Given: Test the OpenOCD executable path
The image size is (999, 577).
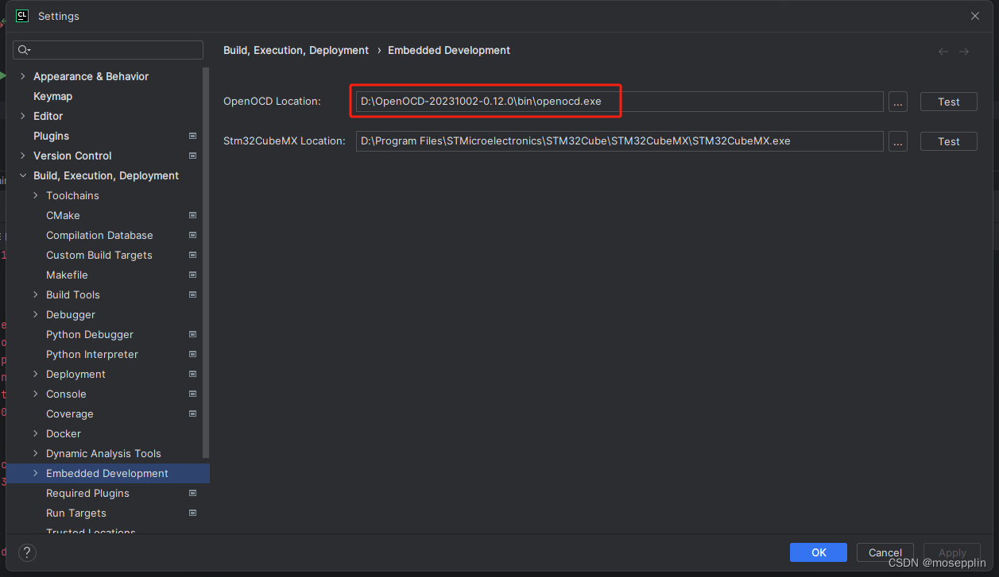Looking at the screenshot, I should pos(948,102).
